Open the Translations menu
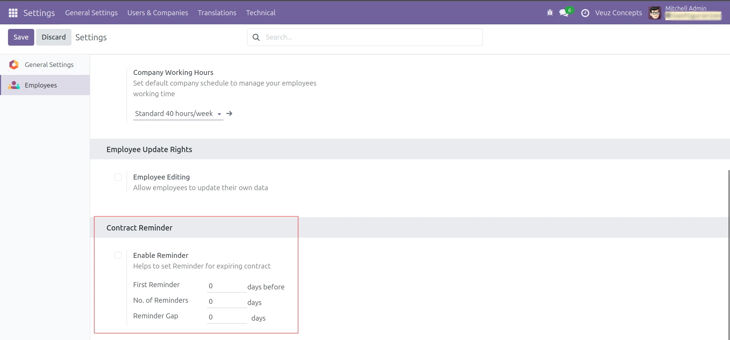The image size is (730, 340). (217, 13)
